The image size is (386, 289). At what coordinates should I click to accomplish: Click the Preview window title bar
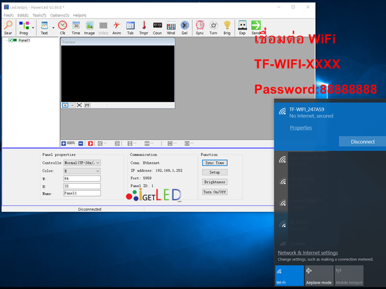pyautogui.click(x=118, y=42)
